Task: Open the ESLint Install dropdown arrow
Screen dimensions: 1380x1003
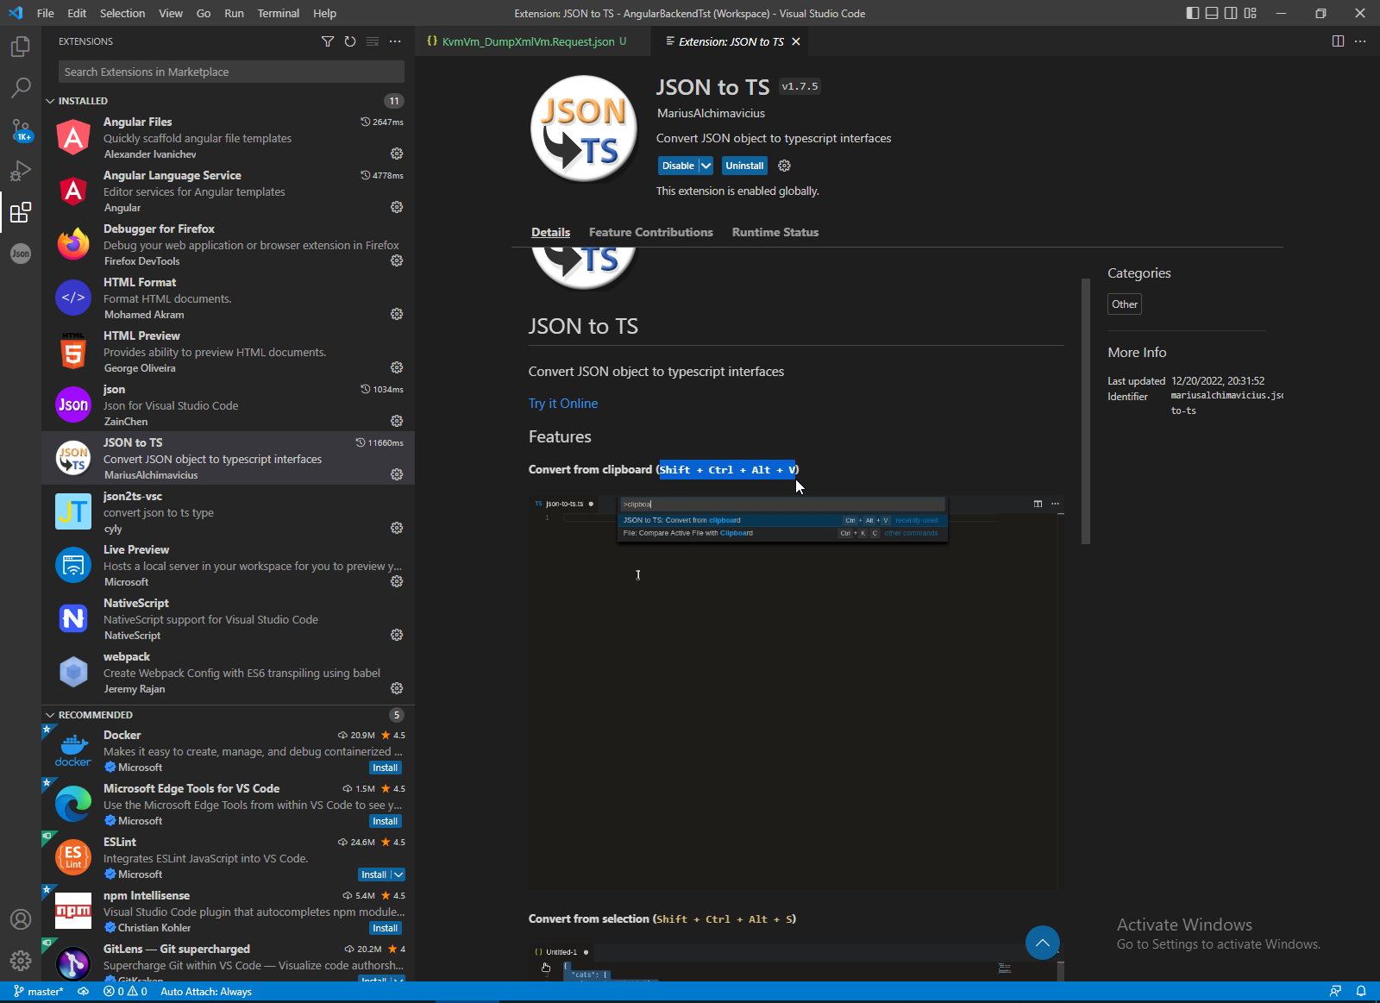Action: [x=398, y=874]
